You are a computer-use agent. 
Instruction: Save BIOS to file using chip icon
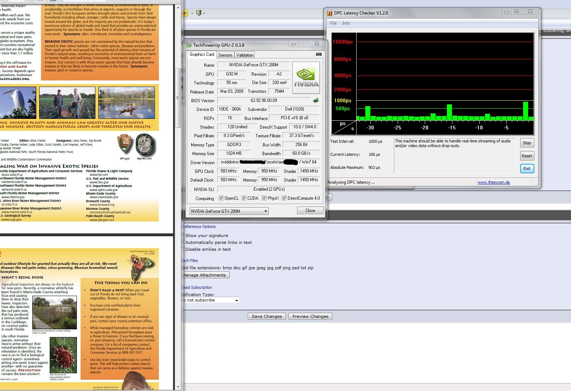coord(316,100)
